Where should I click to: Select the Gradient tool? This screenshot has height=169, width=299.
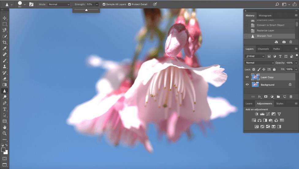(5, 85)
